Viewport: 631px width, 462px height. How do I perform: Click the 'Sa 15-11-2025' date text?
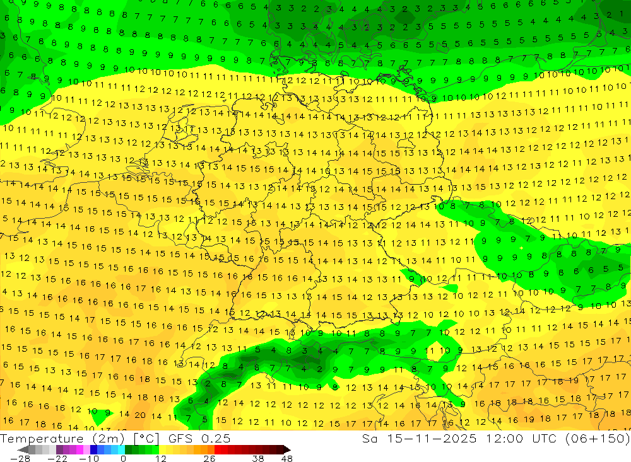419,438
